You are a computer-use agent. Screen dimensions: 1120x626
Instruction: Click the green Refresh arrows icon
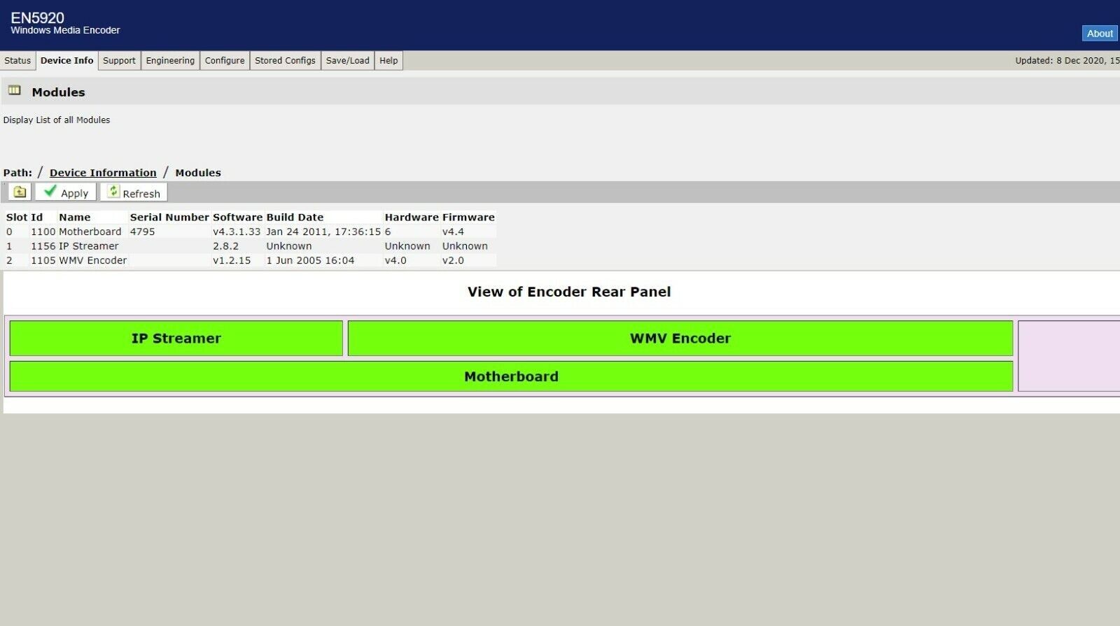(113, 192)
